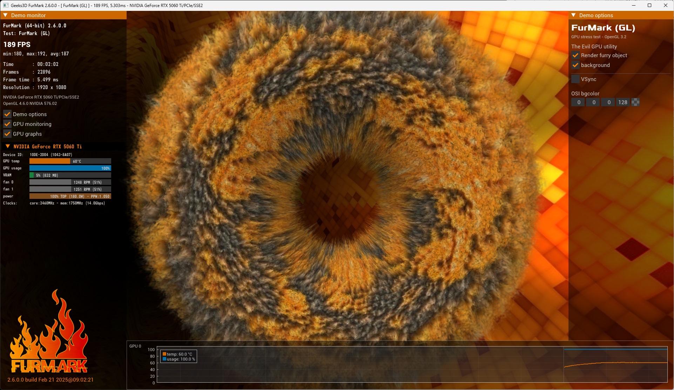This screenshot has height=390, width=674.
Task: Close the FurMark window
Action: click(666, 5)
